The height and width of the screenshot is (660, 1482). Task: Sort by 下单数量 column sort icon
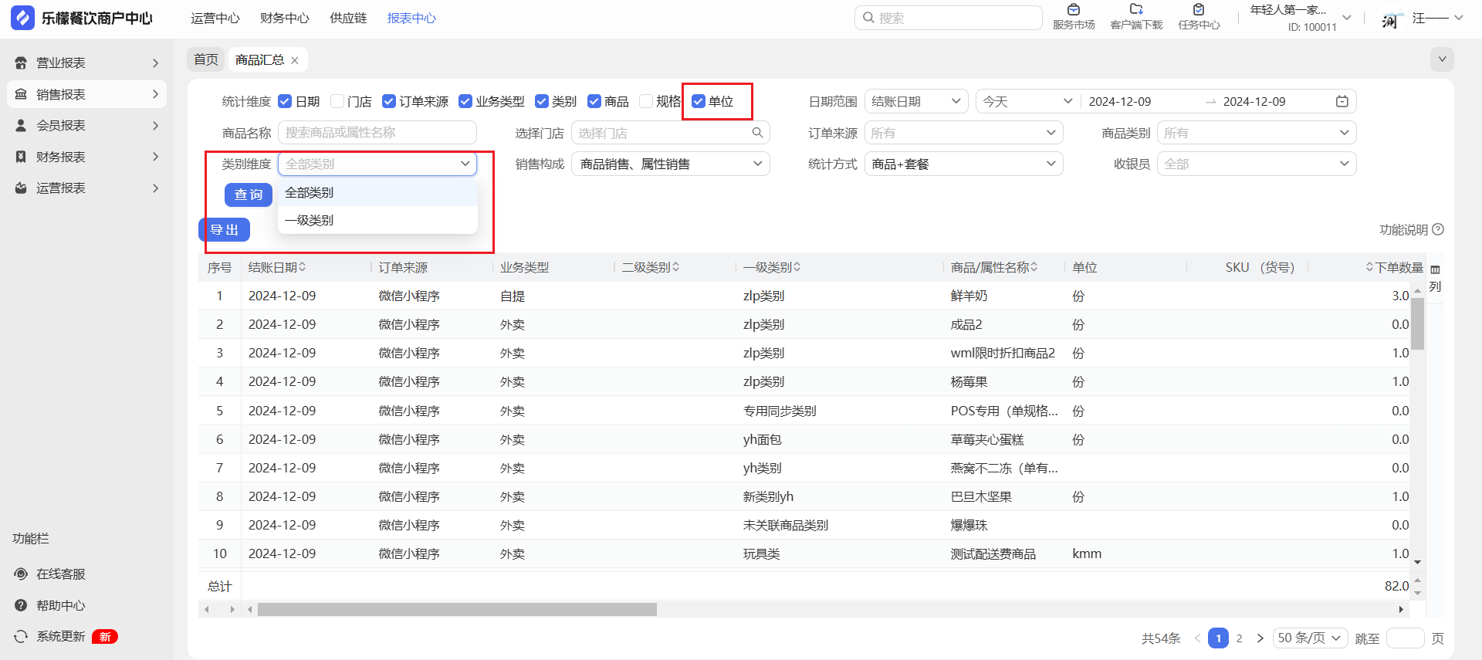(x=1369, y=267)
